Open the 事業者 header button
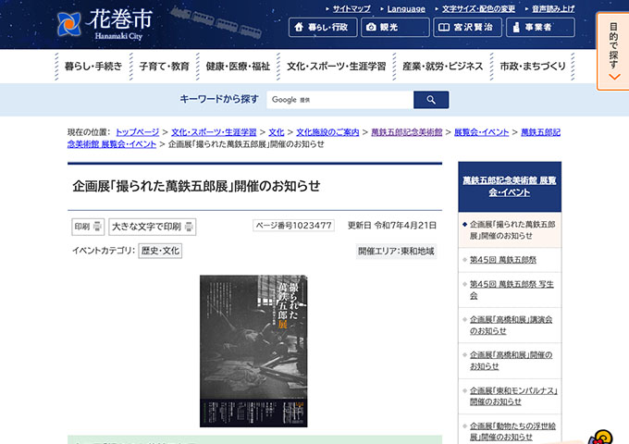Image resolution: width=629 pixels, height=444 pixels. (540, 27)
